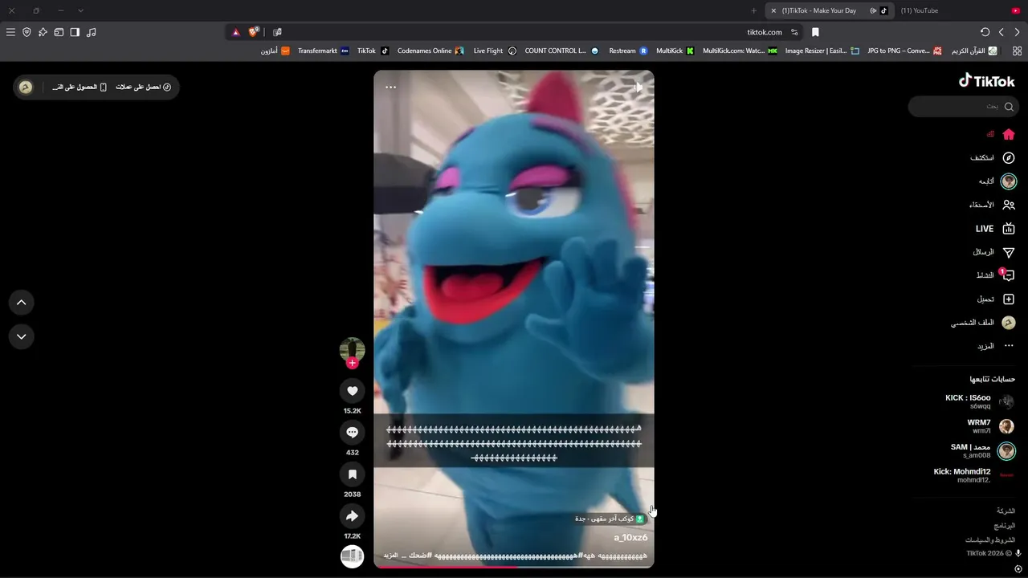Viewport: 1028px width, 578px height.
Task: Open the video's more options three dots
Action: point(391,87)
